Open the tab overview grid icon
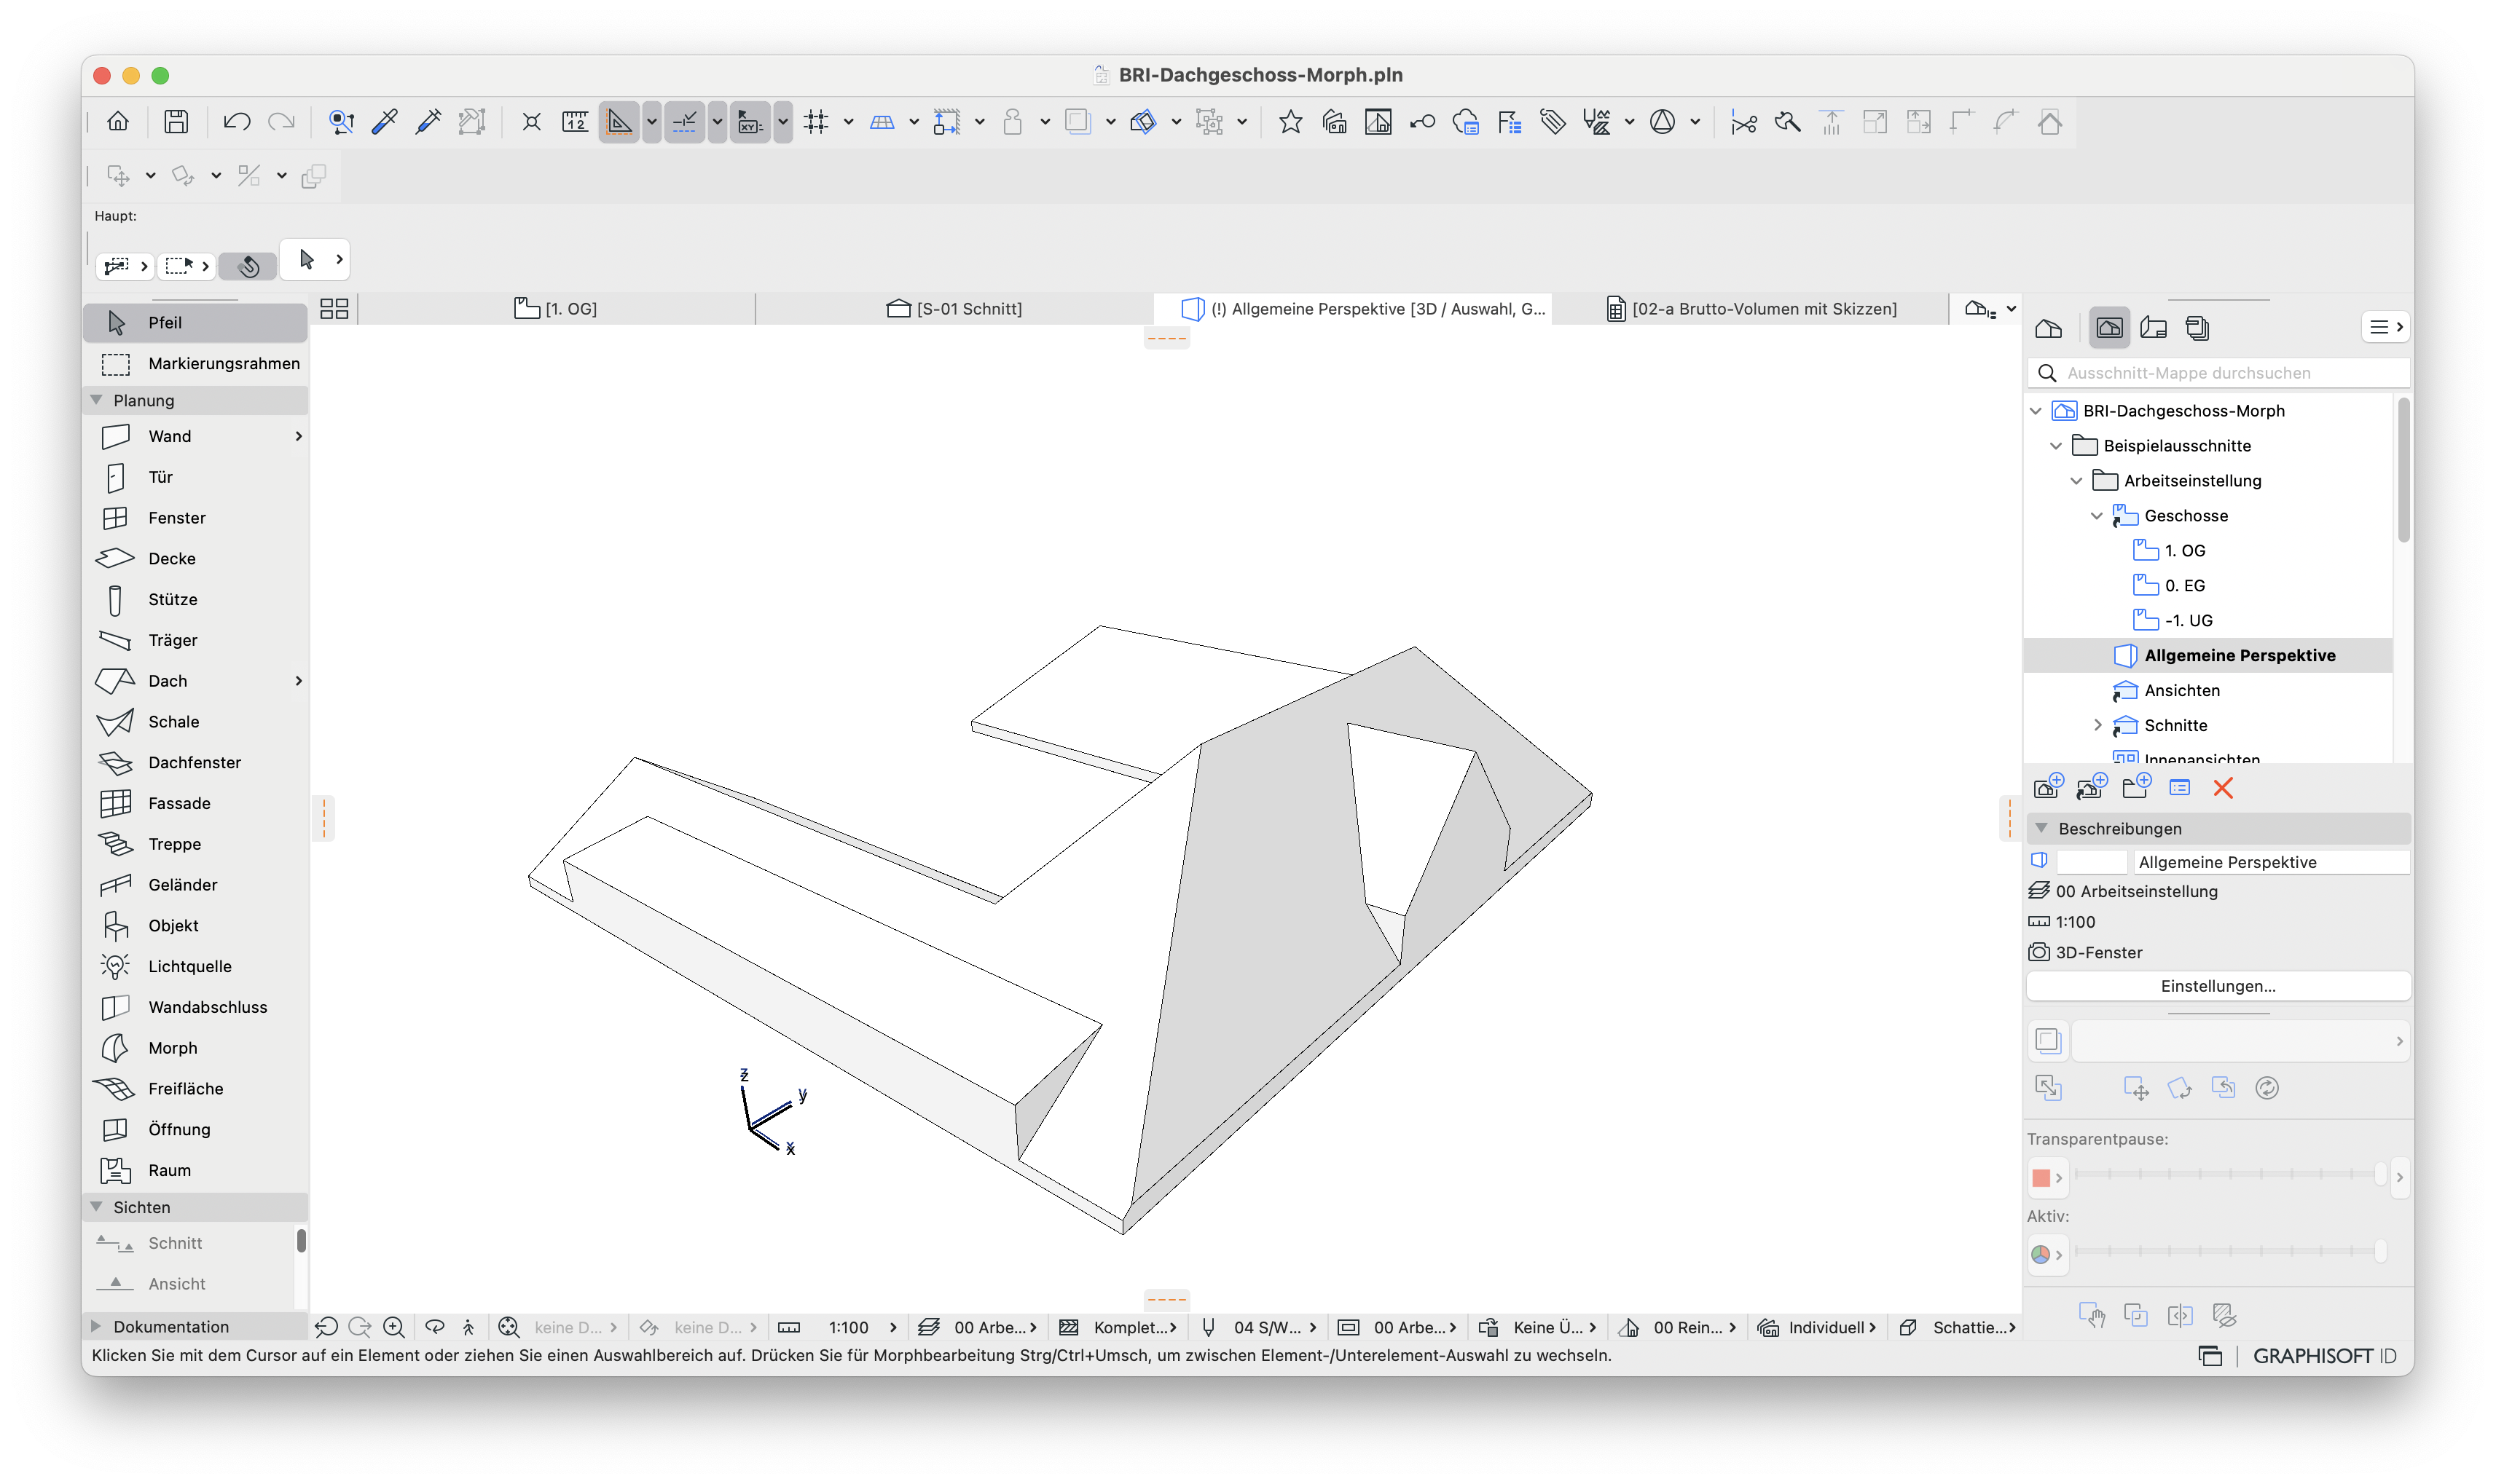 (334, 309)
